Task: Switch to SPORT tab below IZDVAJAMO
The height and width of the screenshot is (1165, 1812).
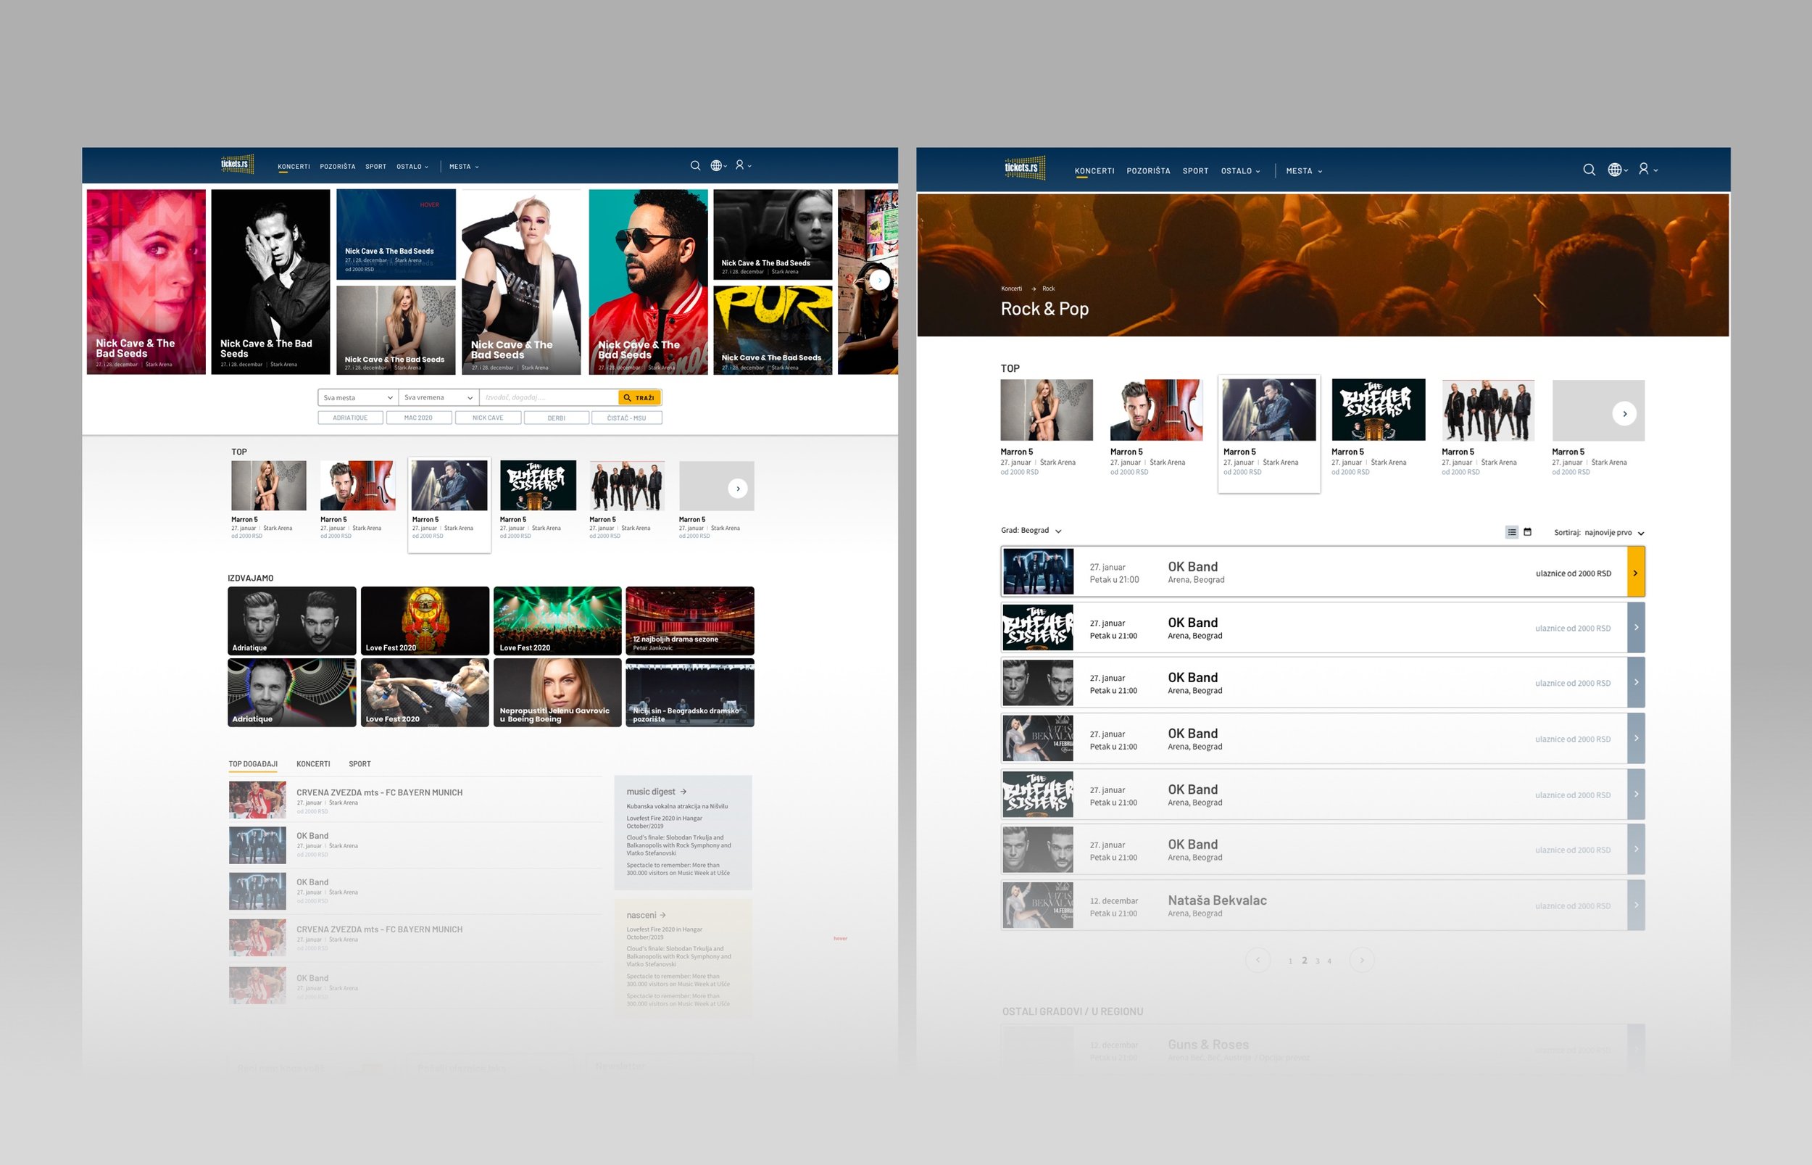Action: (x=360, y=764)
